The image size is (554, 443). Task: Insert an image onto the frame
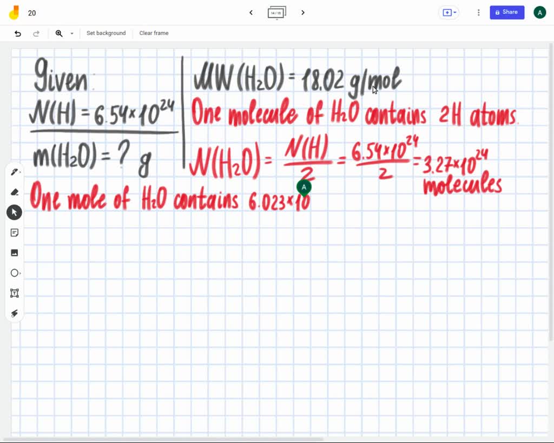click(x=14, y=252)
